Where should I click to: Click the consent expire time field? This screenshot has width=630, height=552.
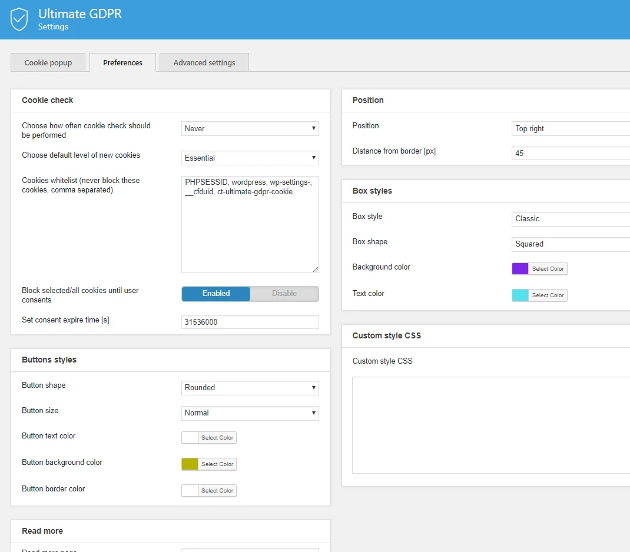(250, 322)
